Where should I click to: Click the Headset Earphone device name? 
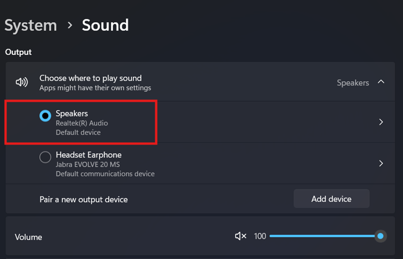(x=88, y=155)
